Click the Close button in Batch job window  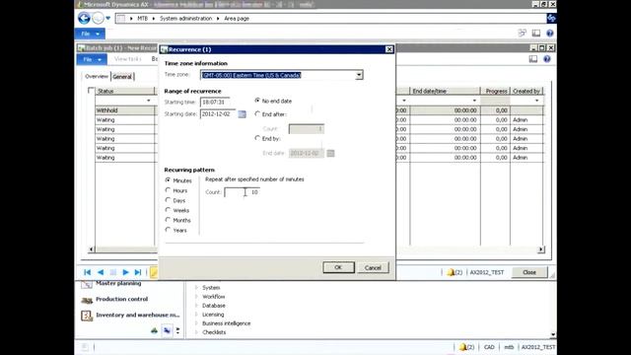coord(529,272)
